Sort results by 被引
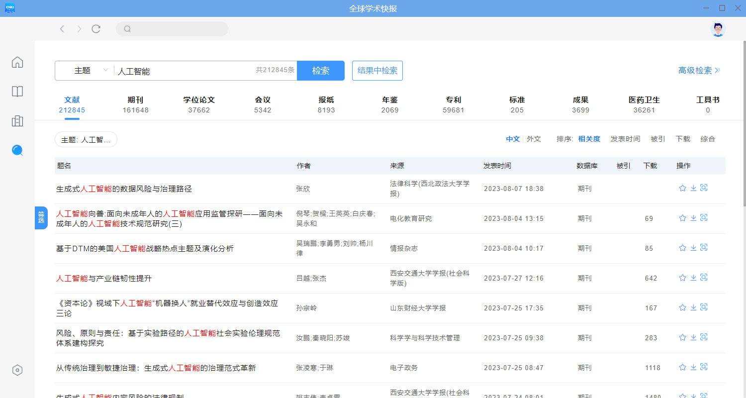 coord(658,139)
